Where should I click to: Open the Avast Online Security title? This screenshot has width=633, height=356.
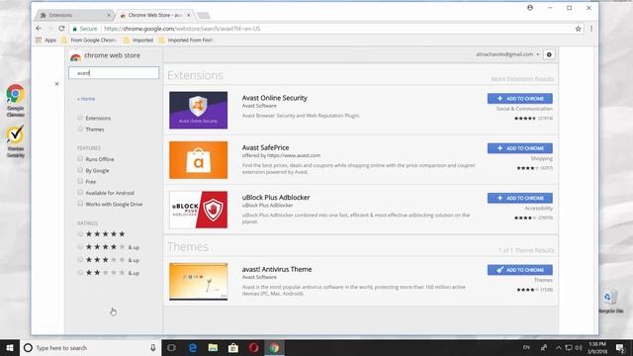tap(275, 98)
